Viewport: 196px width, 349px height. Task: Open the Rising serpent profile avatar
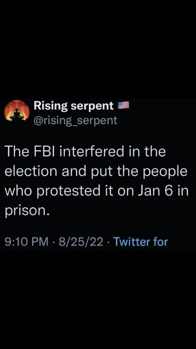pyautogui.click(x=16, y=111)
